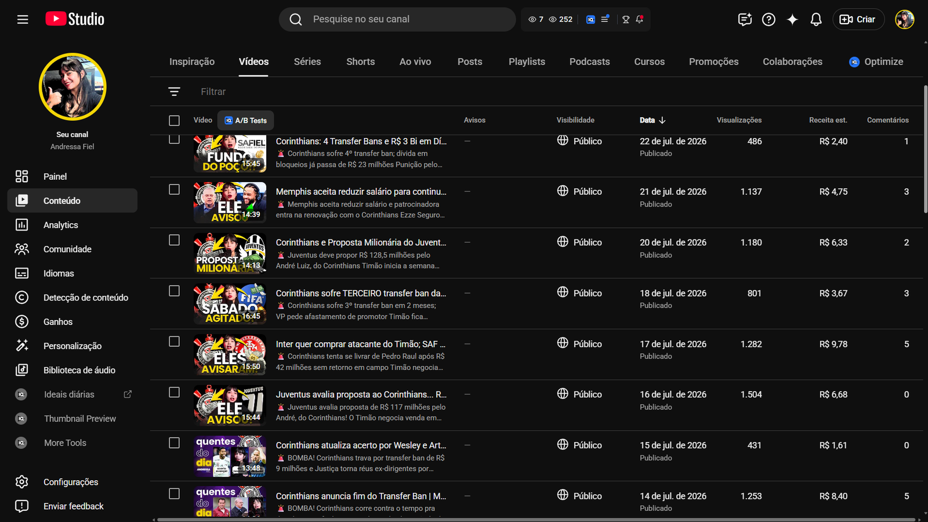
Task: Select the checkbox for Memphis aceita reduzir salário video
Action: pos(174,190)
